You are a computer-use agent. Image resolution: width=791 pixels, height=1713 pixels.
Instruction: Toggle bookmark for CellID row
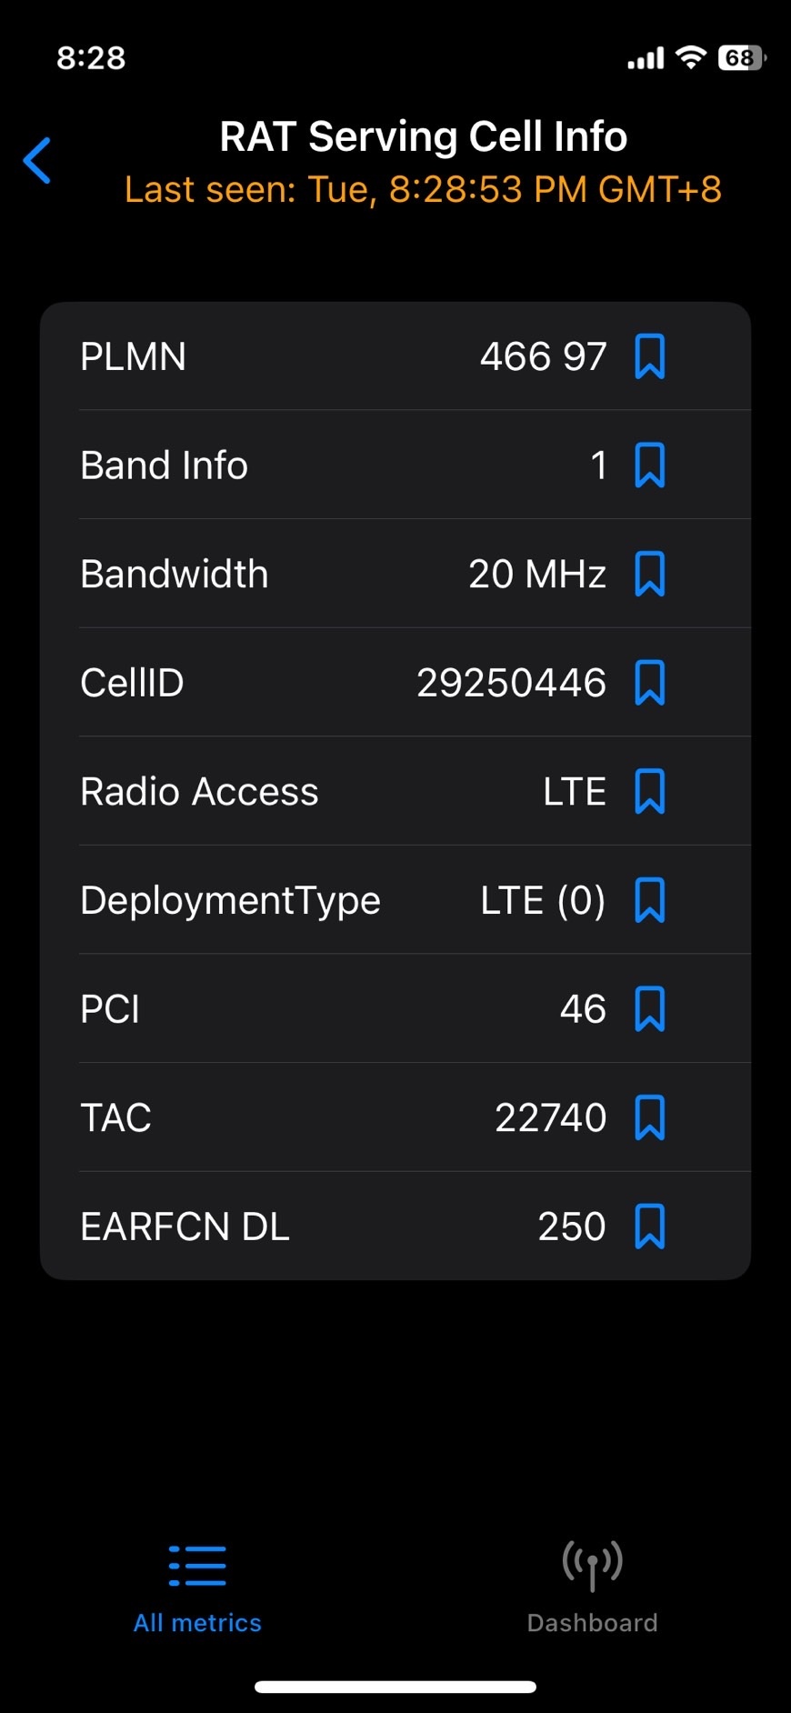click(x=649, y=683)
